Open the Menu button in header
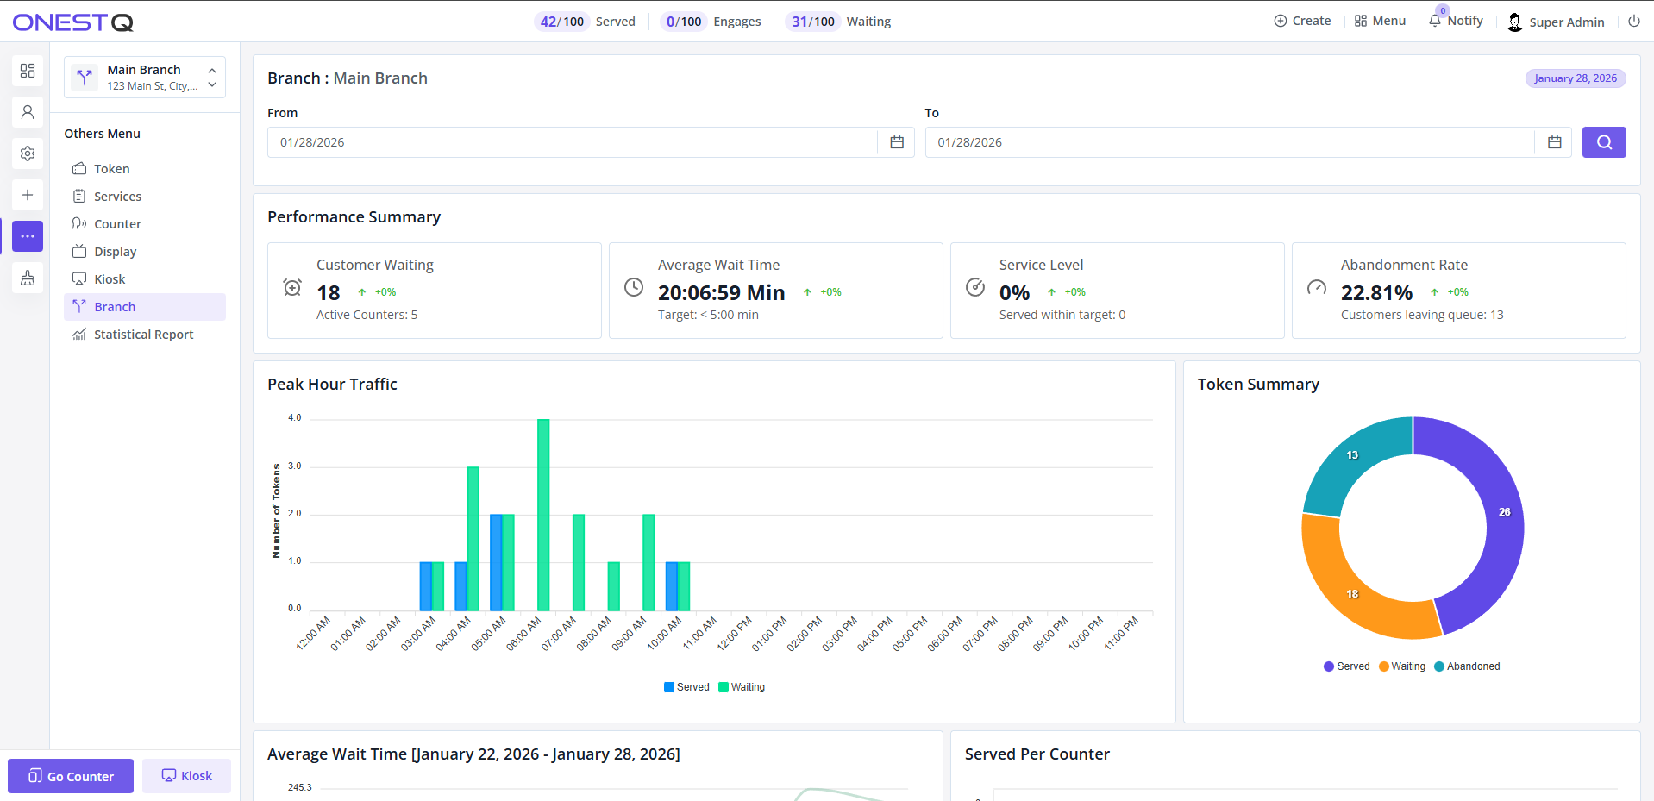1654x801 pixels. point(1380,21)
